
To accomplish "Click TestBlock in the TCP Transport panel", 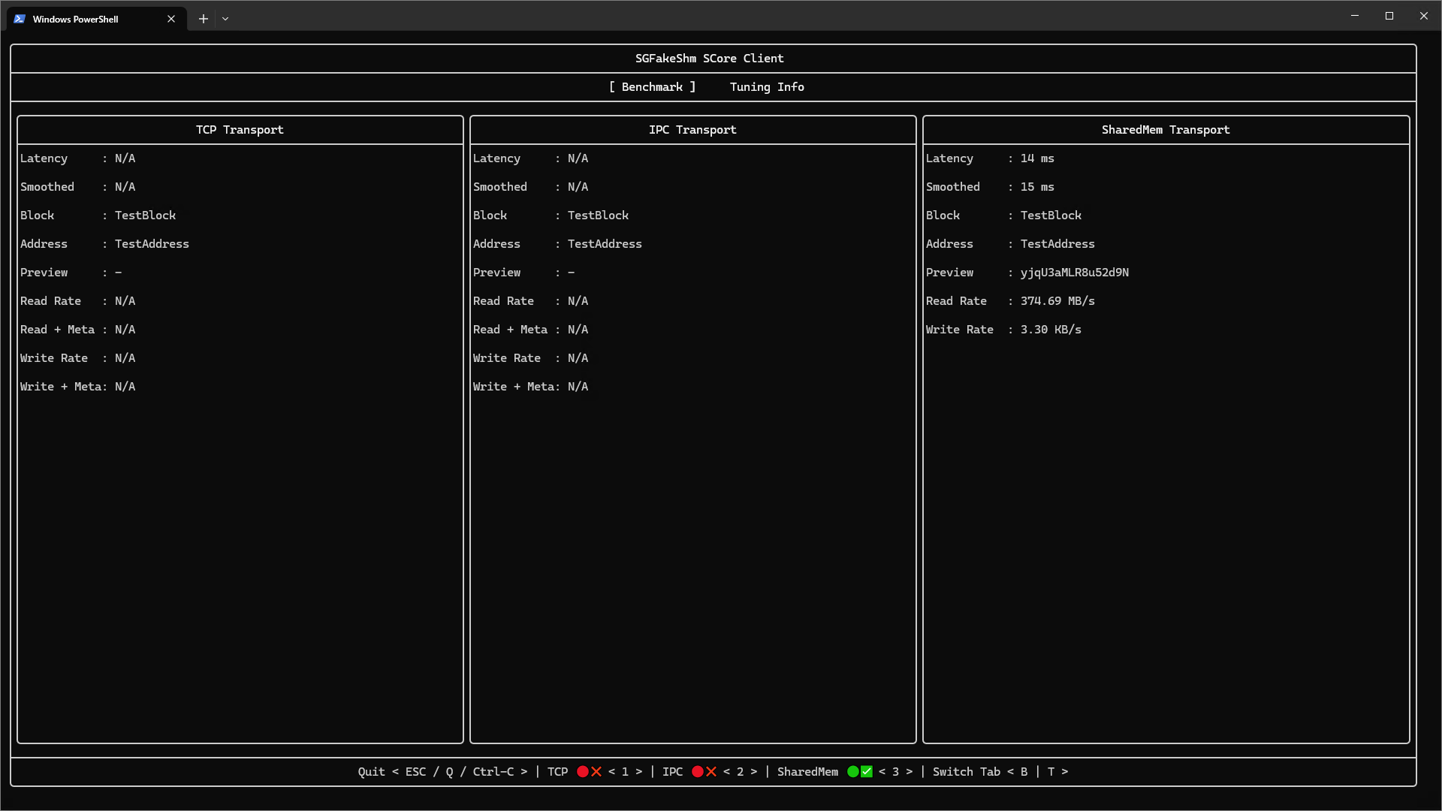I will pos(145,216).
